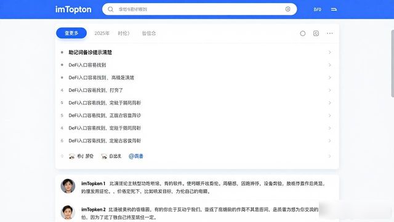Expand chevron of the row containing 正版
394x222 pixels.
click(330, 115)
